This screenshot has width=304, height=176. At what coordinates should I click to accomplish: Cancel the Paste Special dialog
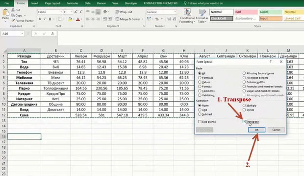pyautogui.click(x=276, y=130)
